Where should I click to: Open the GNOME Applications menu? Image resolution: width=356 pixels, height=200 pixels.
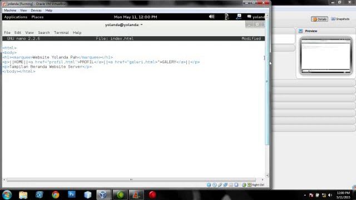(16, 17)
